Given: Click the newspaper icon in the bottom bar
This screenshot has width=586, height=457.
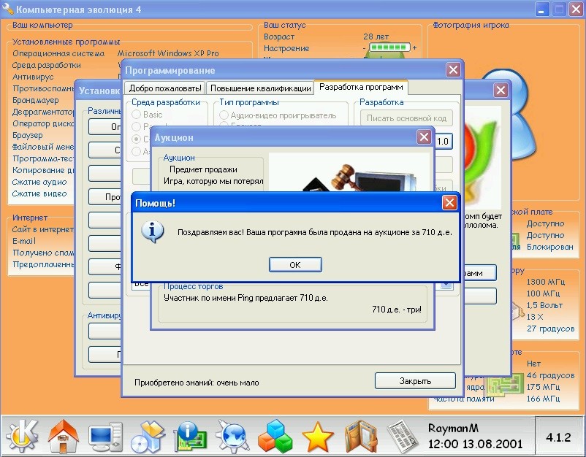Looking at the screenshot, I should (x=403, y=436).
